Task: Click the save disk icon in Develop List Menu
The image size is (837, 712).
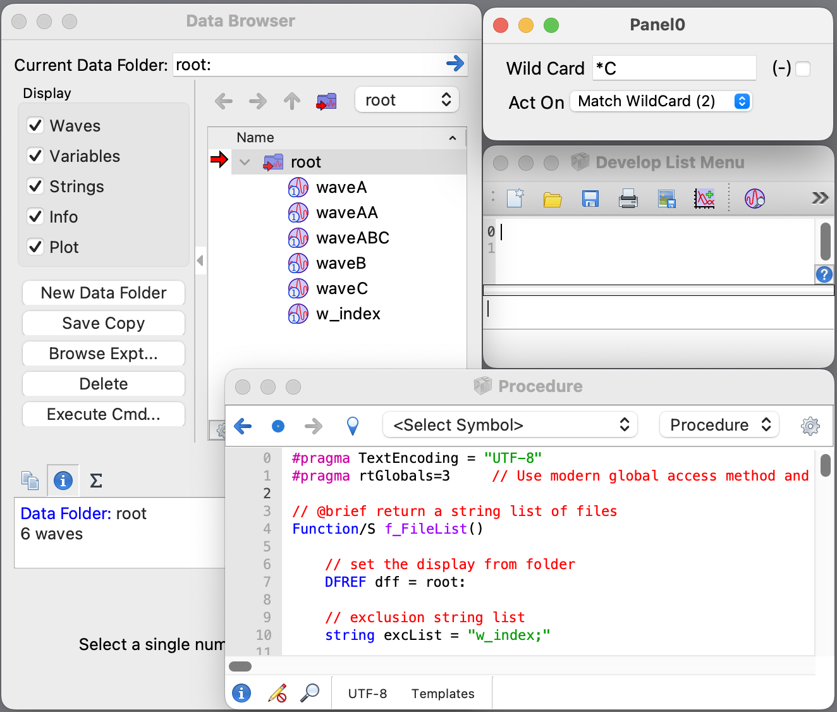Action: (x=590, y=199)
